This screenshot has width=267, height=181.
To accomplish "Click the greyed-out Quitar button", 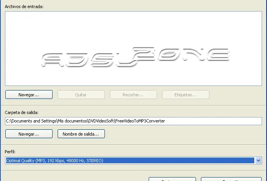I will (81, 95).
